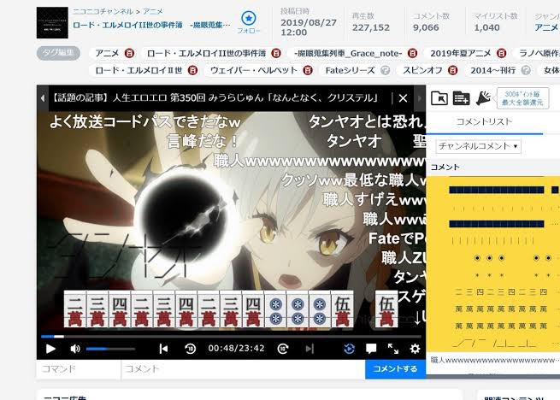Click question icon beside 2014～刊行 tag

526,70
